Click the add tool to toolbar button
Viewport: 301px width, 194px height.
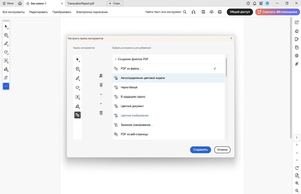click(x=101, y=76)
